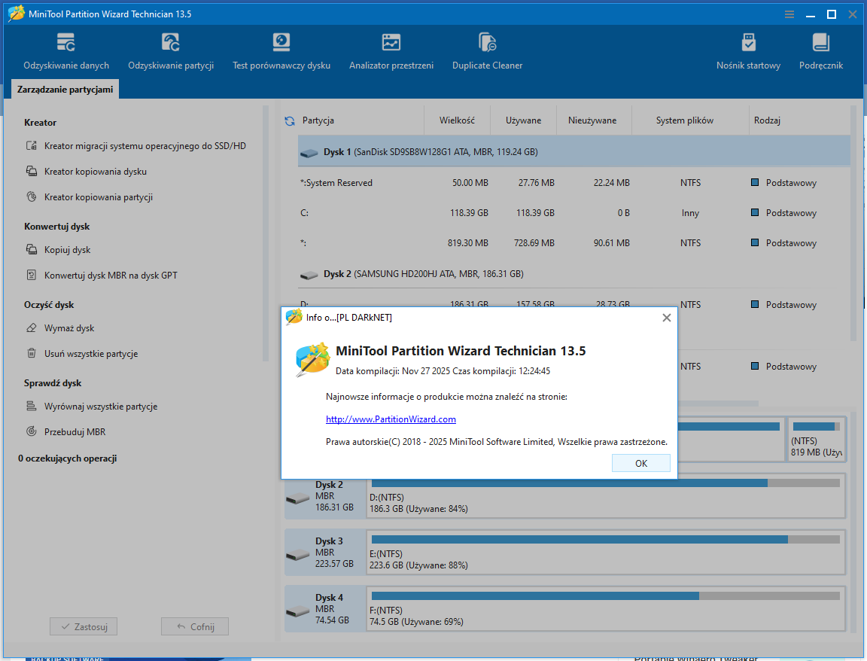
Task: Open Duplicate Cleaner
Action: click(487, 51)
